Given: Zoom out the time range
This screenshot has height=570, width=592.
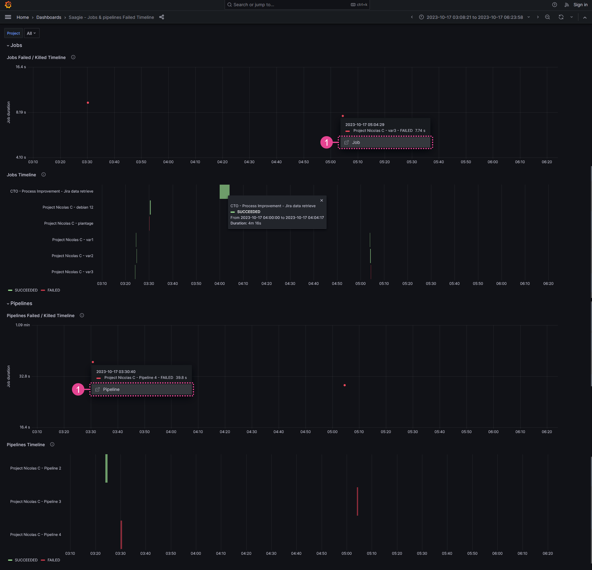Looking at the screenshot, I should tap(548, 17).
